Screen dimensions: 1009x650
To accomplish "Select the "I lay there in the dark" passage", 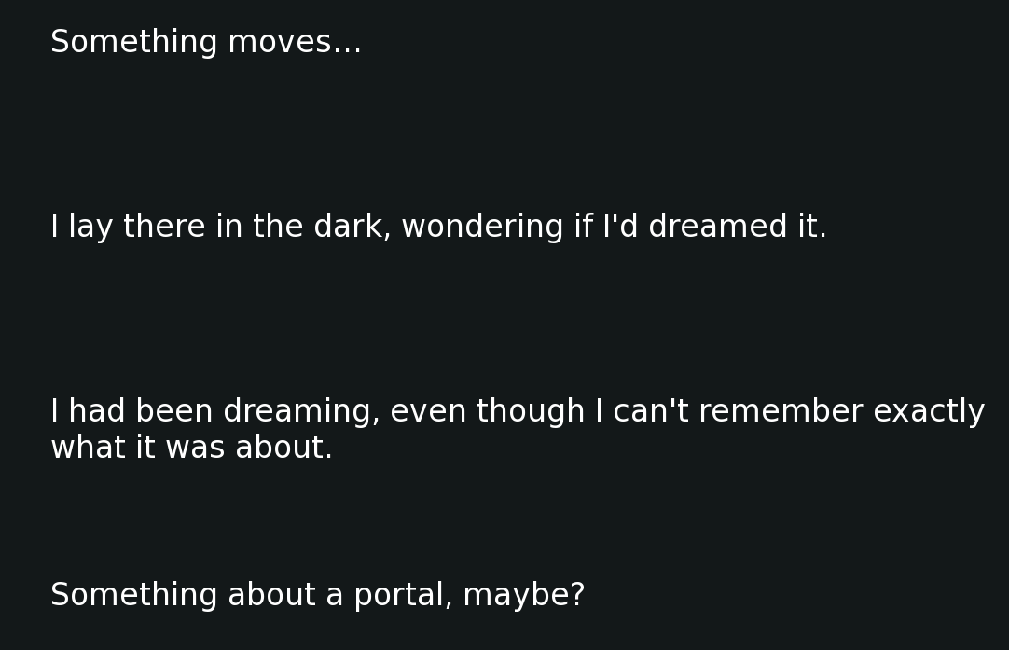I will [438, 228].
